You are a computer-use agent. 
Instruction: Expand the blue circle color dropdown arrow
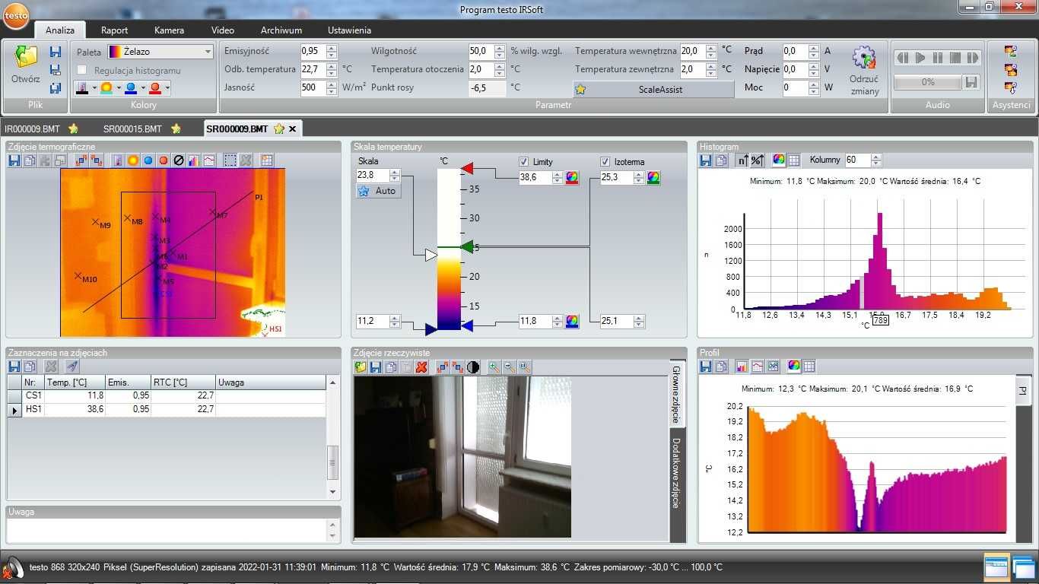click(142, 88)
